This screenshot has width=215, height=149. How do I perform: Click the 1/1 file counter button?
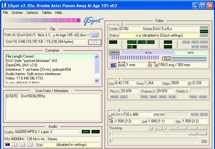95,42
